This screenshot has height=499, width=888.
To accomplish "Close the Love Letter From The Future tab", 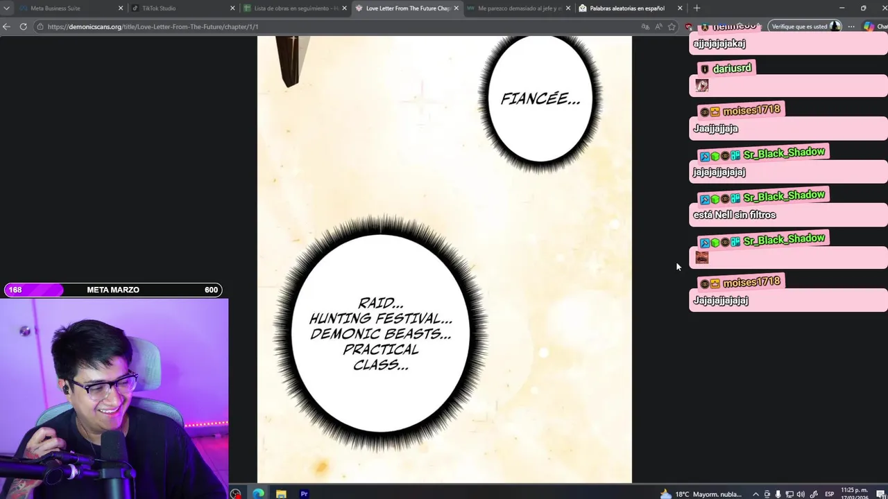I will (x=456, y=8).
